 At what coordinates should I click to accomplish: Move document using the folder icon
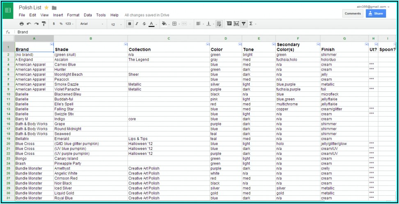[x=54, y=8]
